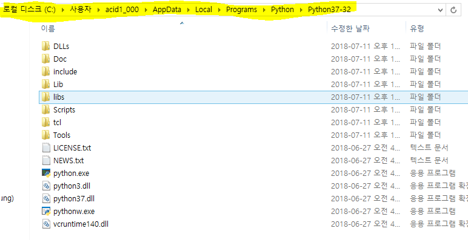Expand the arrow after acid1_000 breadcrumb
The height and width of the screenshot is (240, 468).
[x=146, y=10]
